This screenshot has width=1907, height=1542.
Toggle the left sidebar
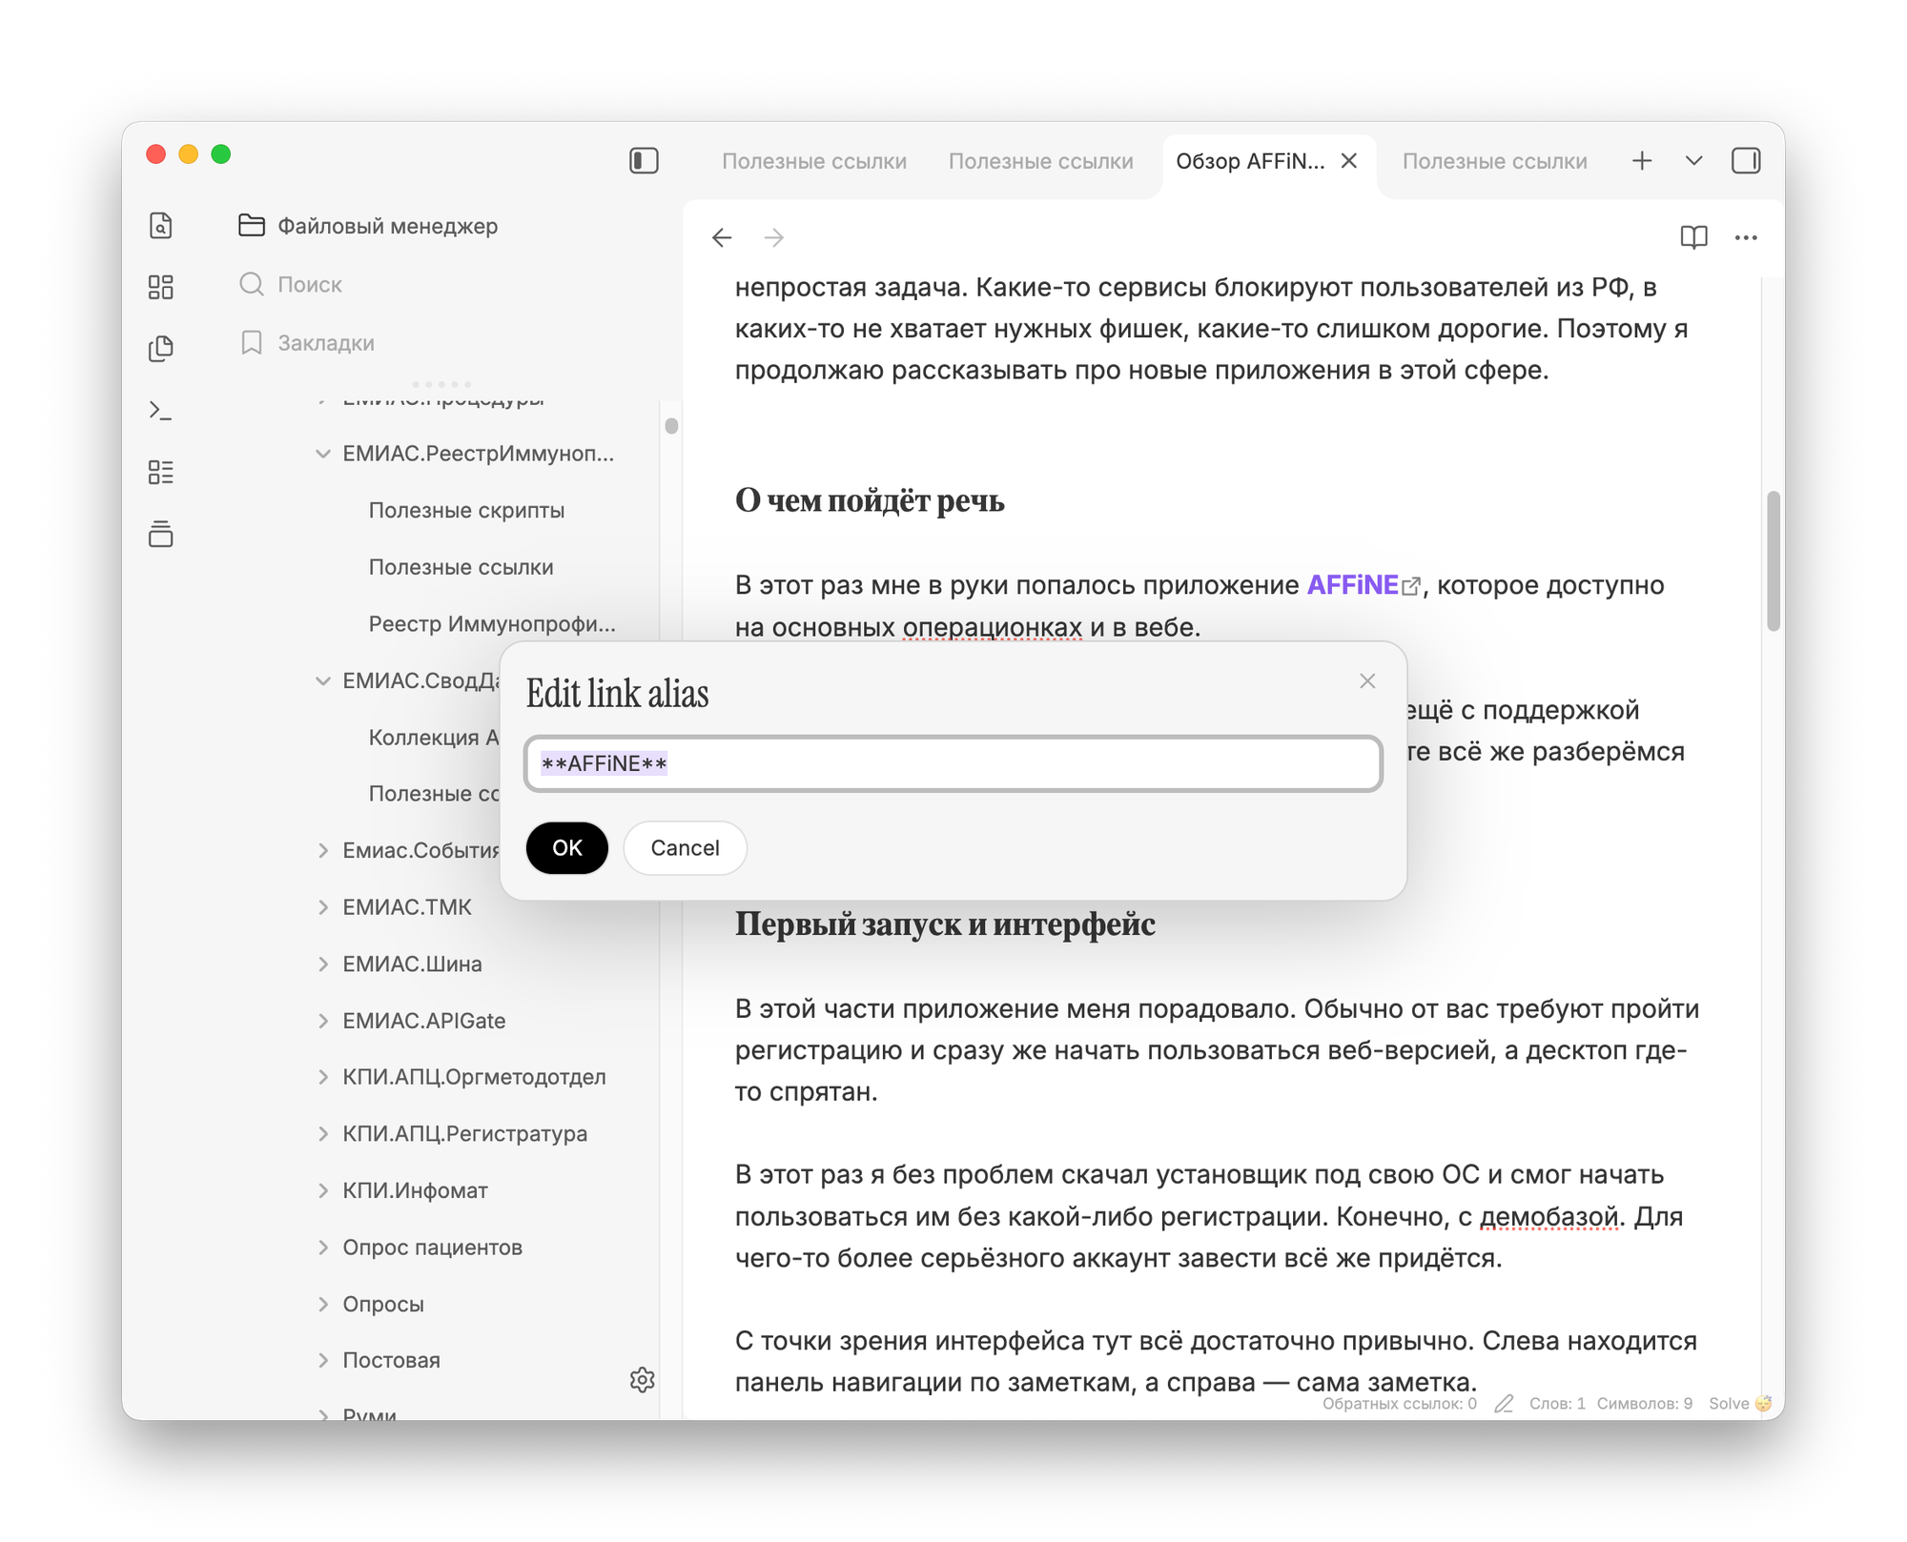click(644, 161)
